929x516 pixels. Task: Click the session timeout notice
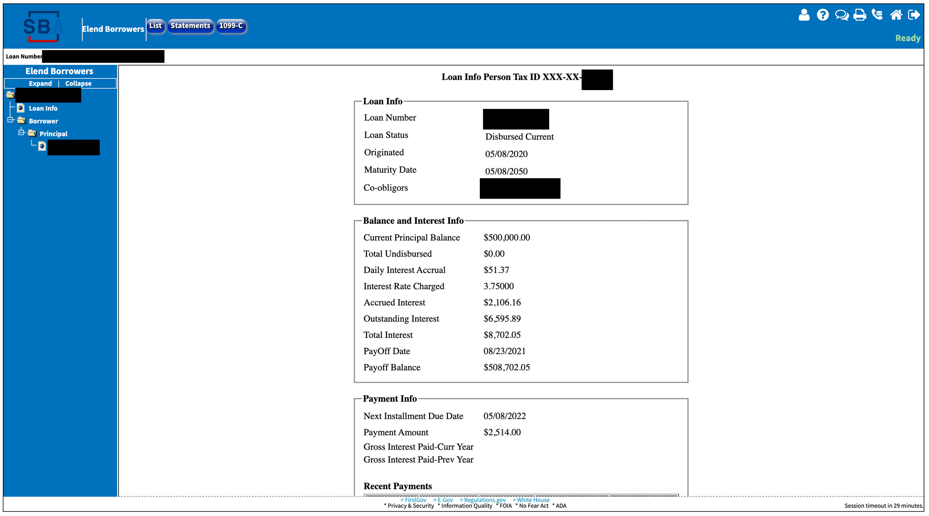883,506
